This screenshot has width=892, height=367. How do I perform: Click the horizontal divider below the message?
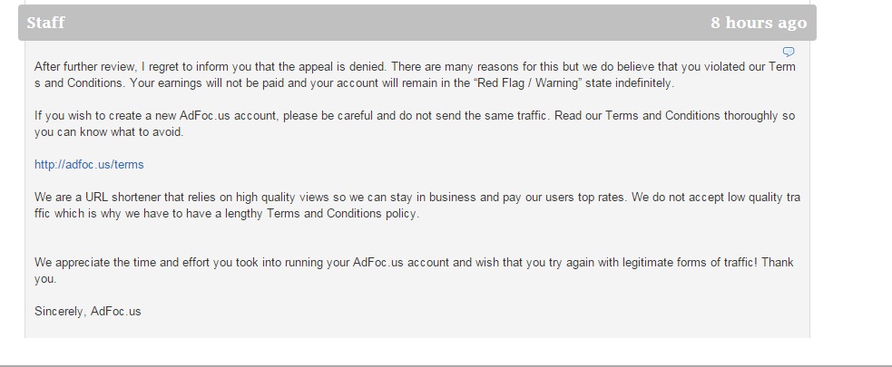(445, 365)
